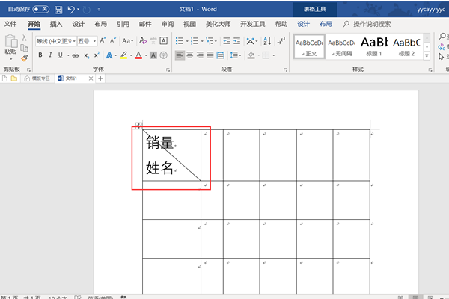Click the Increase Font Size icon
The image size is (449, 299).
click(x=103, y=40)
